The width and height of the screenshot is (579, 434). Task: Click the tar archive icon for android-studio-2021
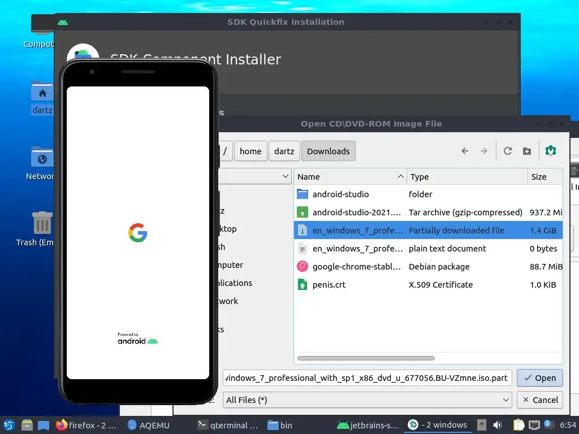point(303,212)
